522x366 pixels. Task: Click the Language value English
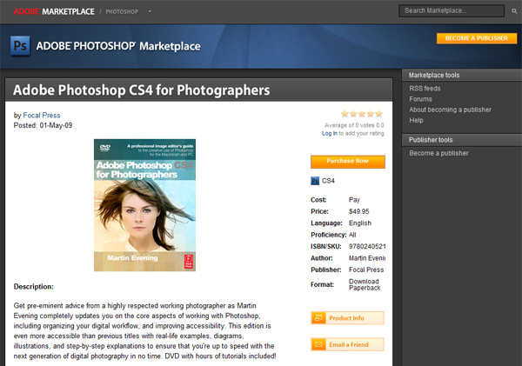pyautogui.click(x=360, y=223)
